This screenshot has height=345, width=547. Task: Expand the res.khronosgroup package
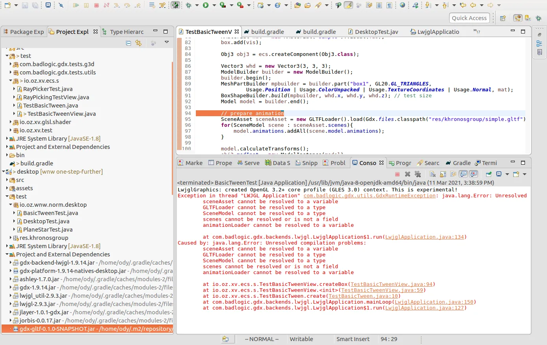click(x=11, y=238)
